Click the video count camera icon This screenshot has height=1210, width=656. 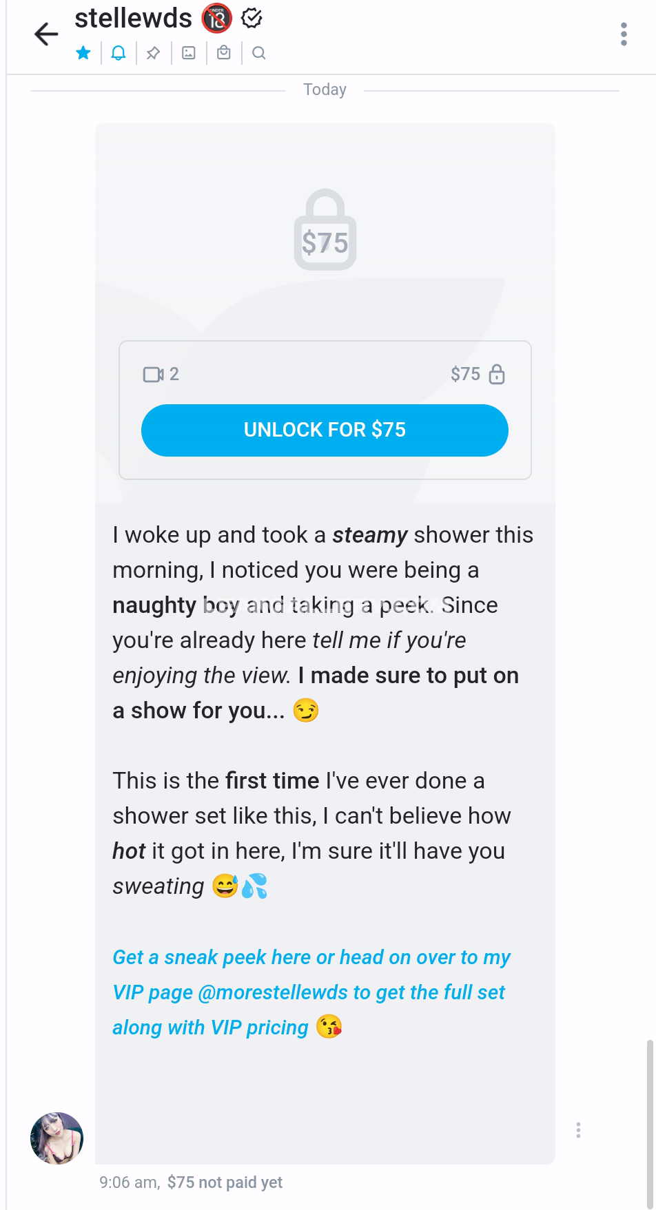(x=153, y=374)
